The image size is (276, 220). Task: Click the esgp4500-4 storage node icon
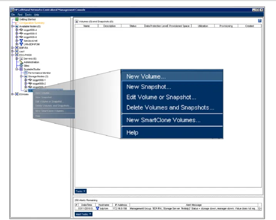coord(21,30)
